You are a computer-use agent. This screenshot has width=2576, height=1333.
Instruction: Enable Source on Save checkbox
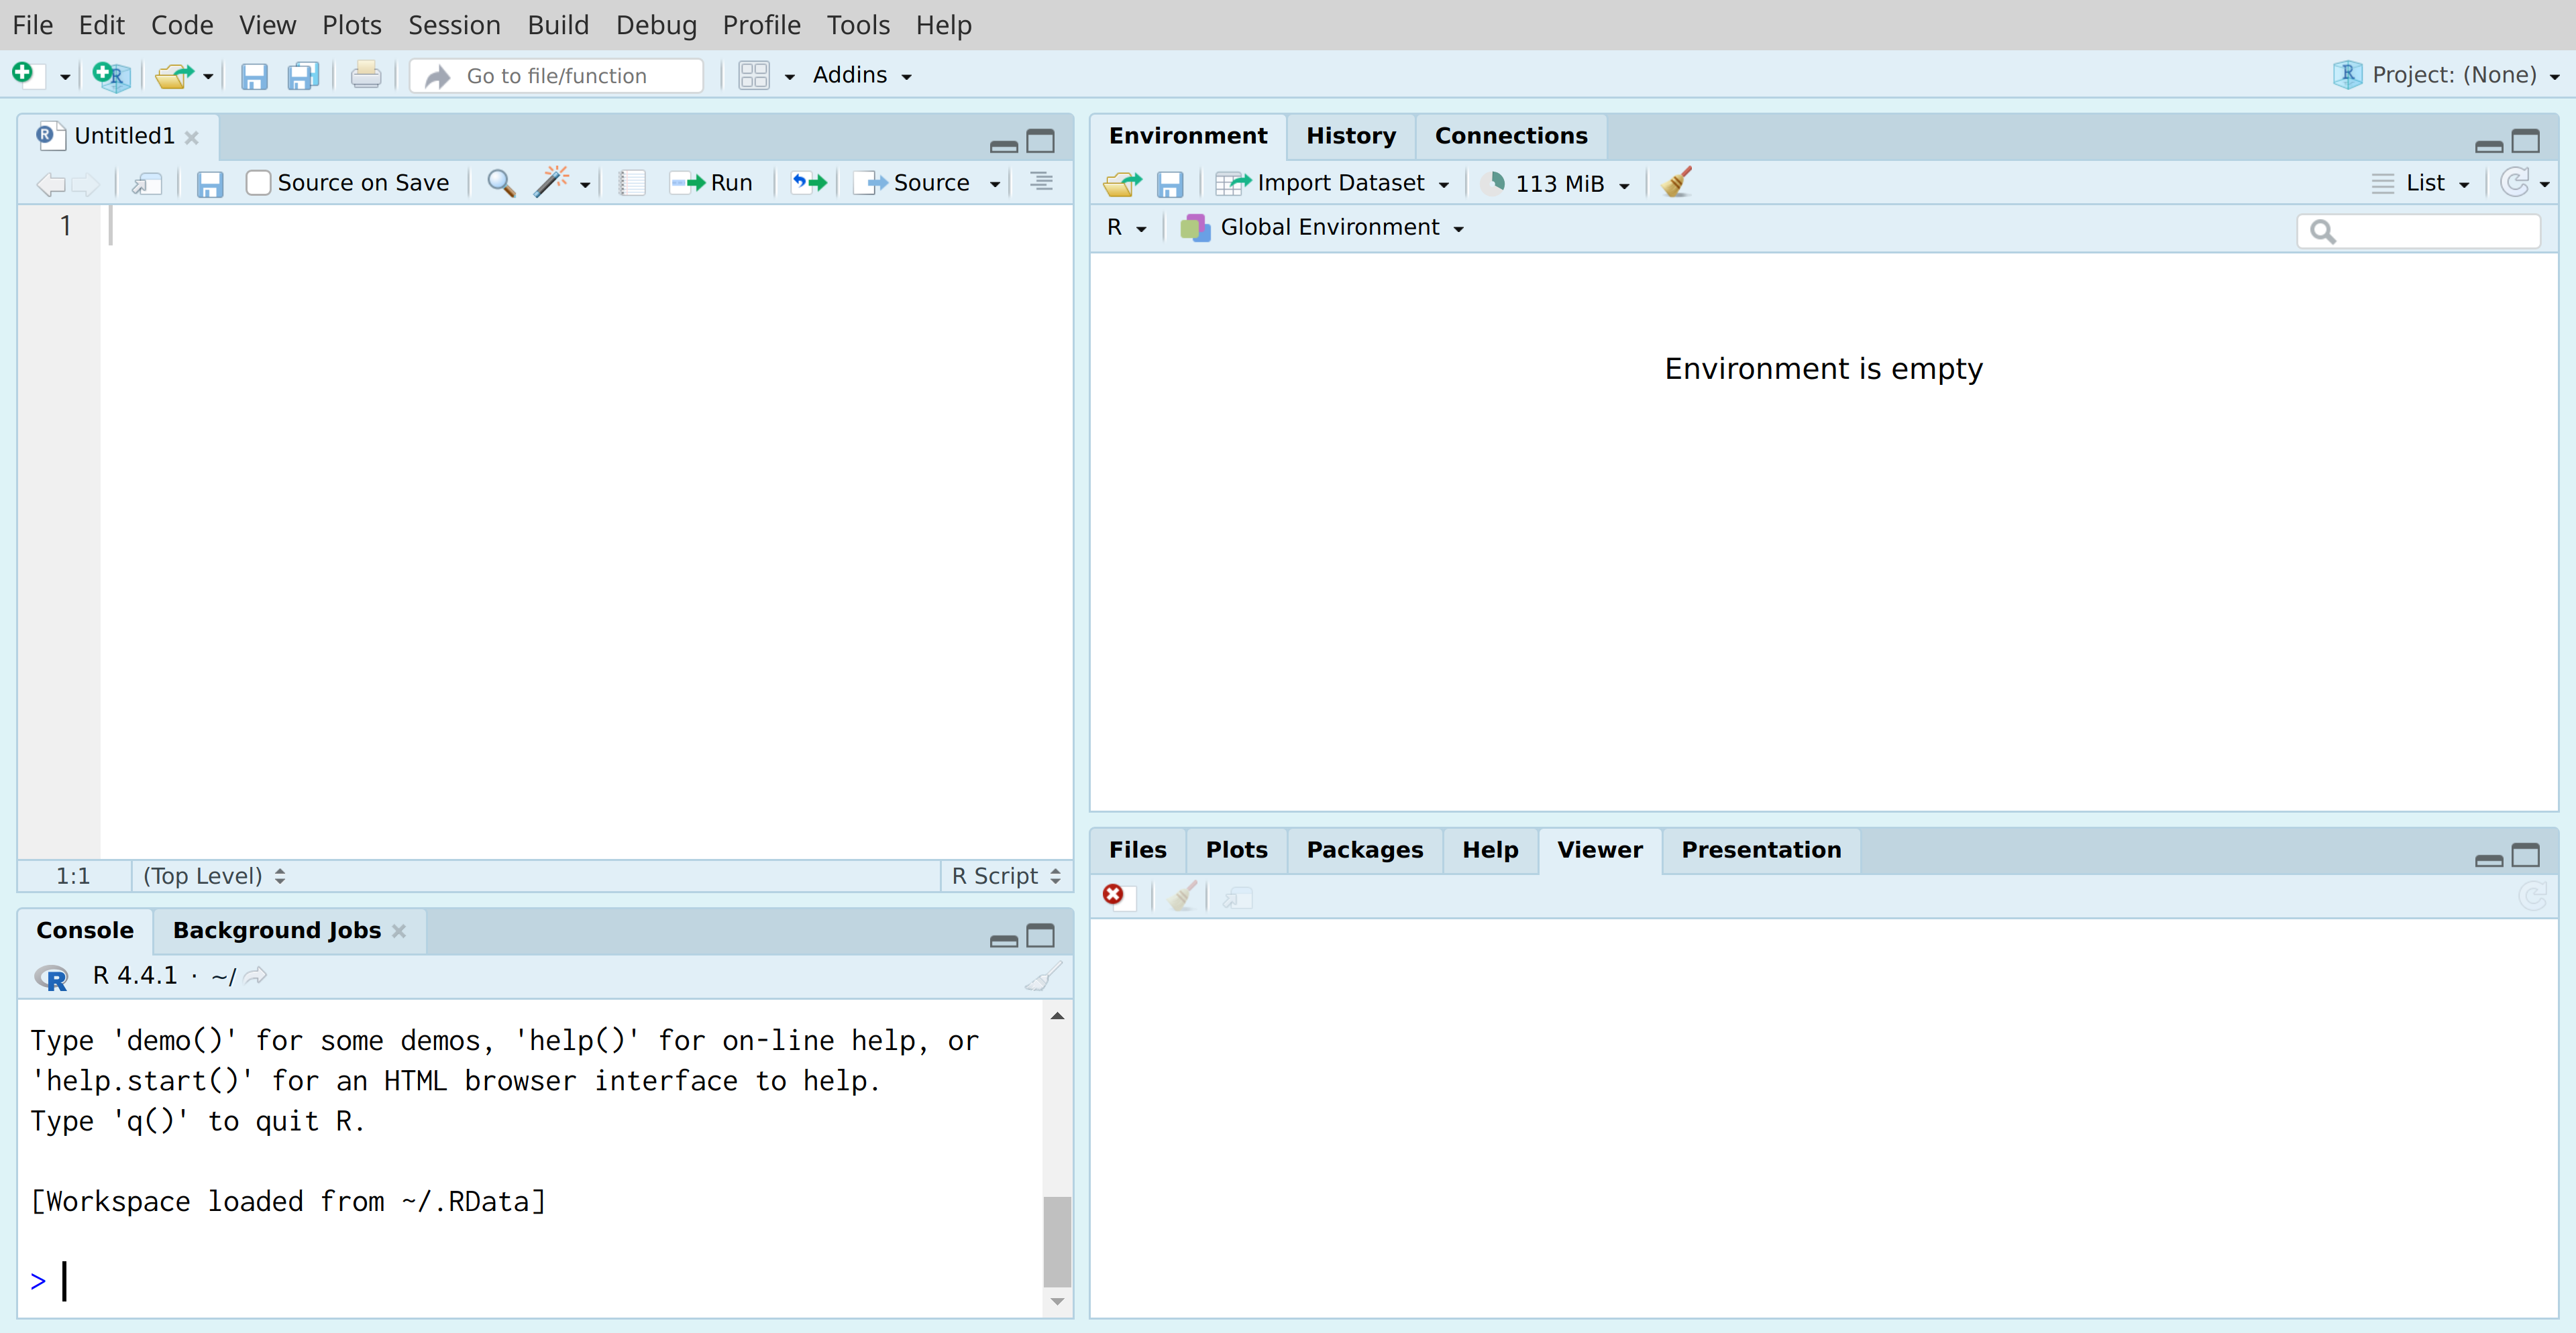coord(258,183)
